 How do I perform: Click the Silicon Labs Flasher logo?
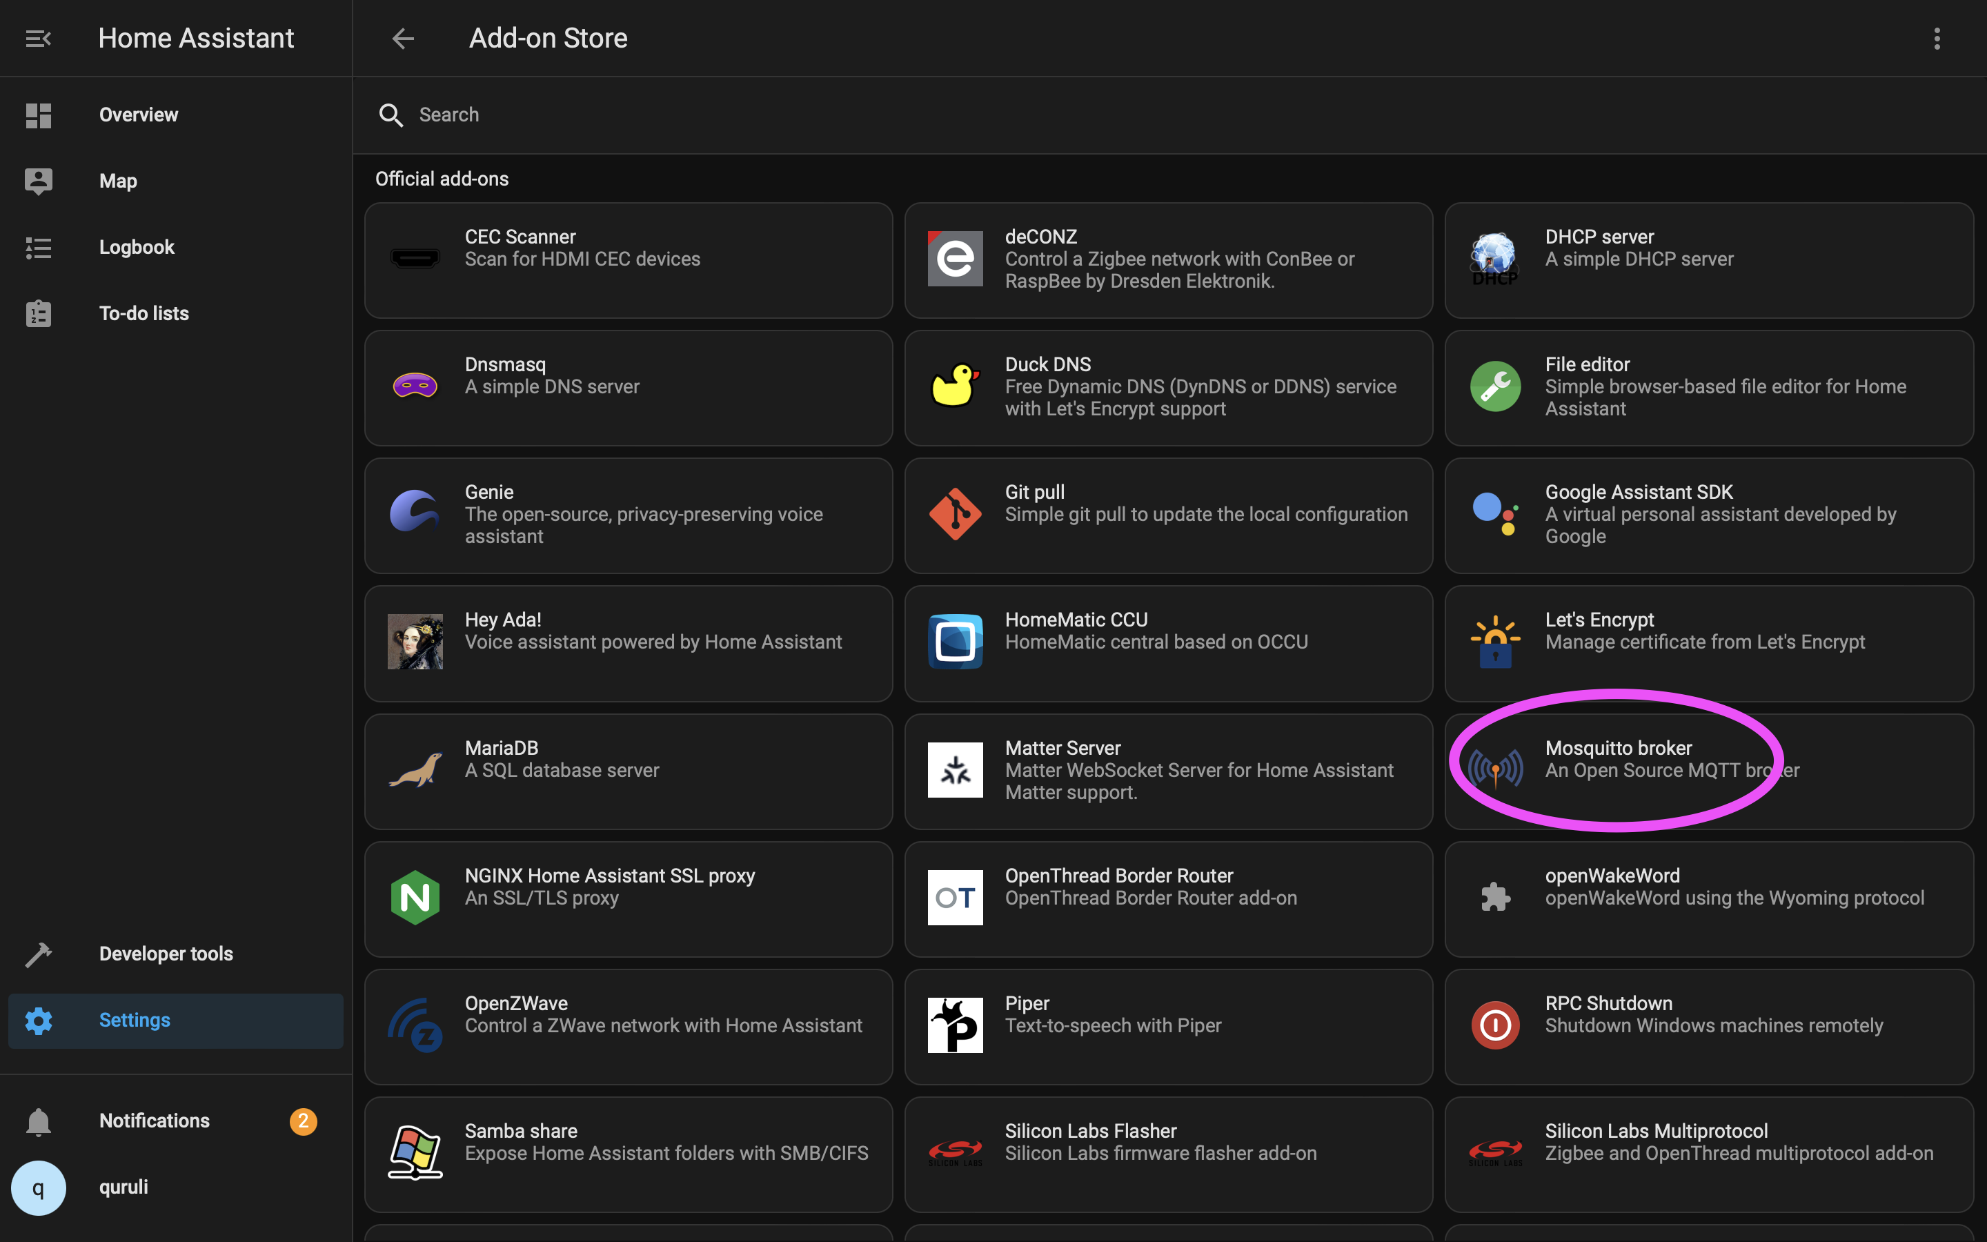point(955,1153)
